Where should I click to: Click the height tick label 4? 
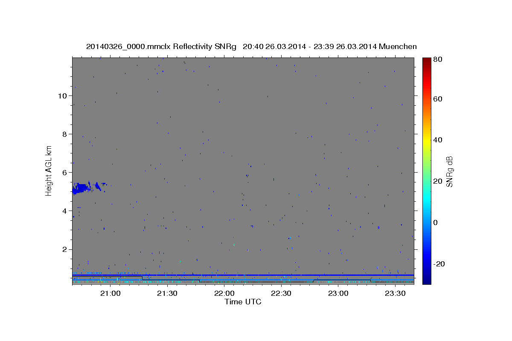pyautogui.click(x=64, y=211)
